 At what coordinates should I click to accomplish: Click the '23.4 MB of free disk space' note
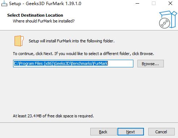pyautogui.click(x=53, y=116)
